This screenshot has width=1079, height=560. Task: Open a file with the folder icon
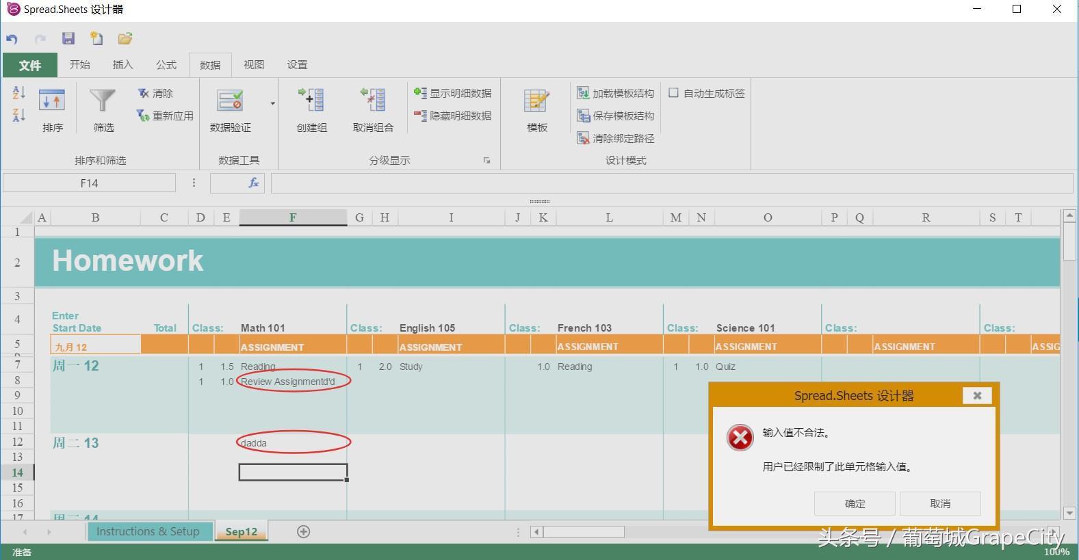125,38
